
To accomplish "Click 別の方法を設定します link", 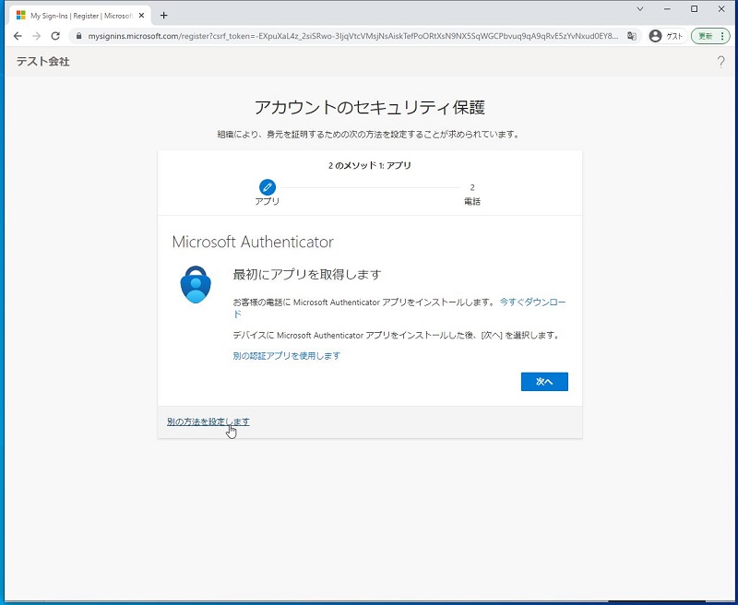I will coord(208,421).
